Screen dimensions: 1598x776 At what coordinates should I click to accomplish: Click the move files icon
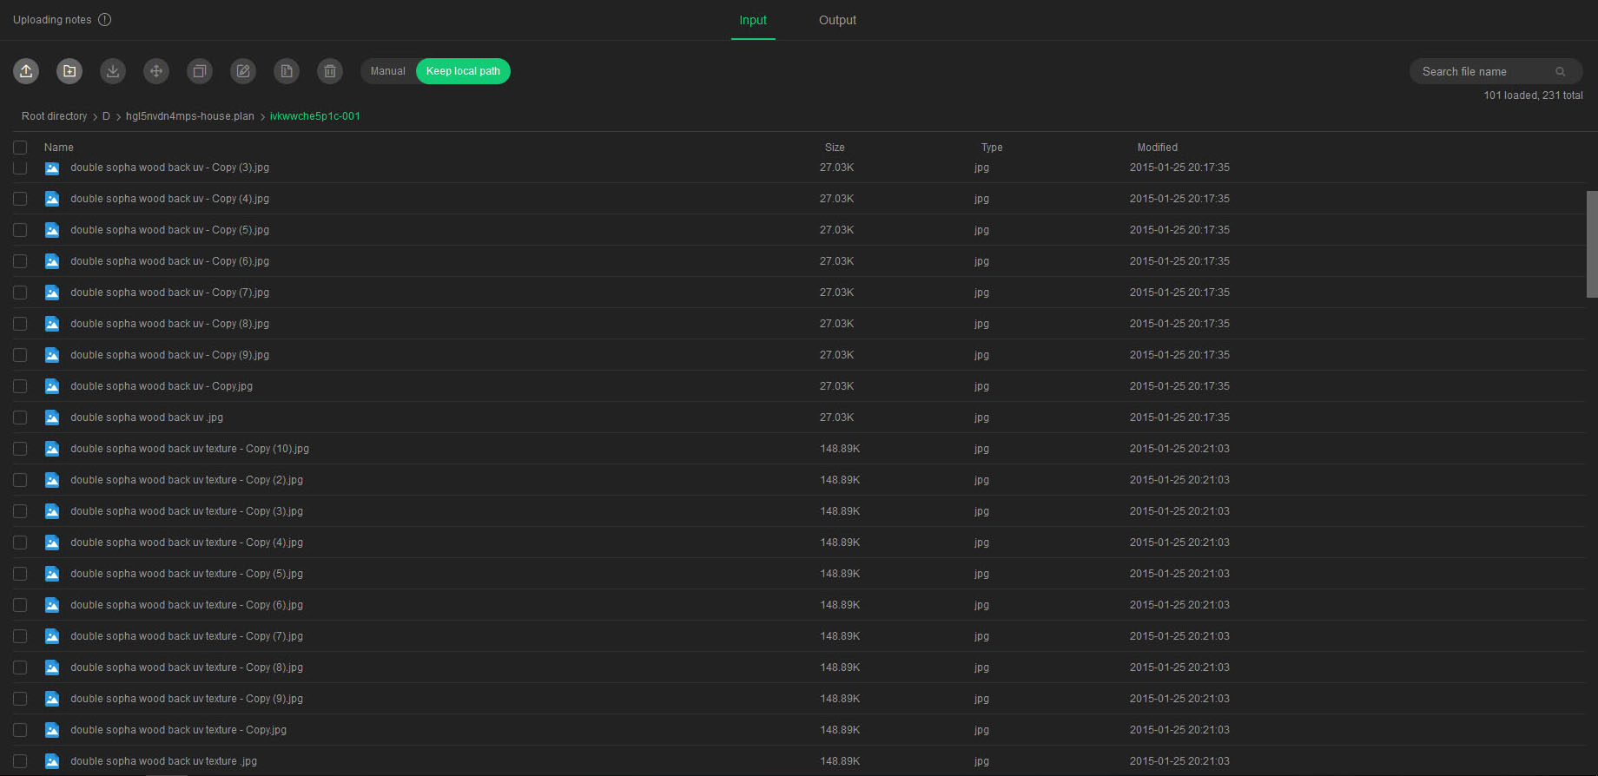(156, 71)
